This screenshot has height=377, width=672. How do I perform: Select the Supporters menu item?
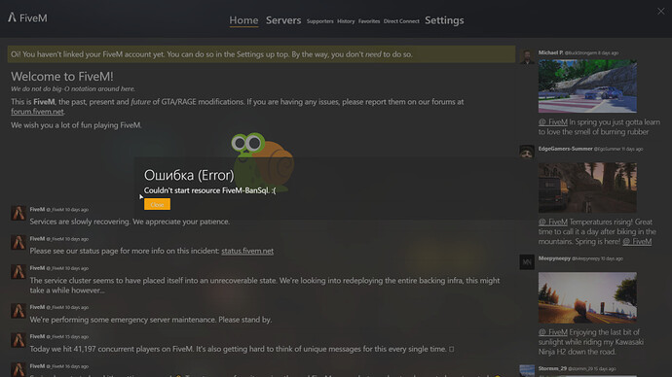click(319, 21)
